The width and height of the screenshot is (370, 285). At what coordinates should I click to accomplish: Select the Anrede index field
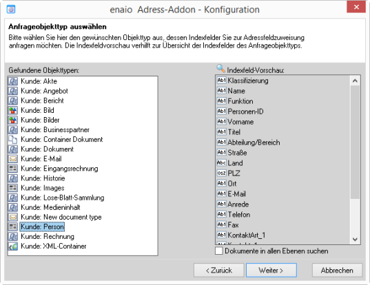238,204
